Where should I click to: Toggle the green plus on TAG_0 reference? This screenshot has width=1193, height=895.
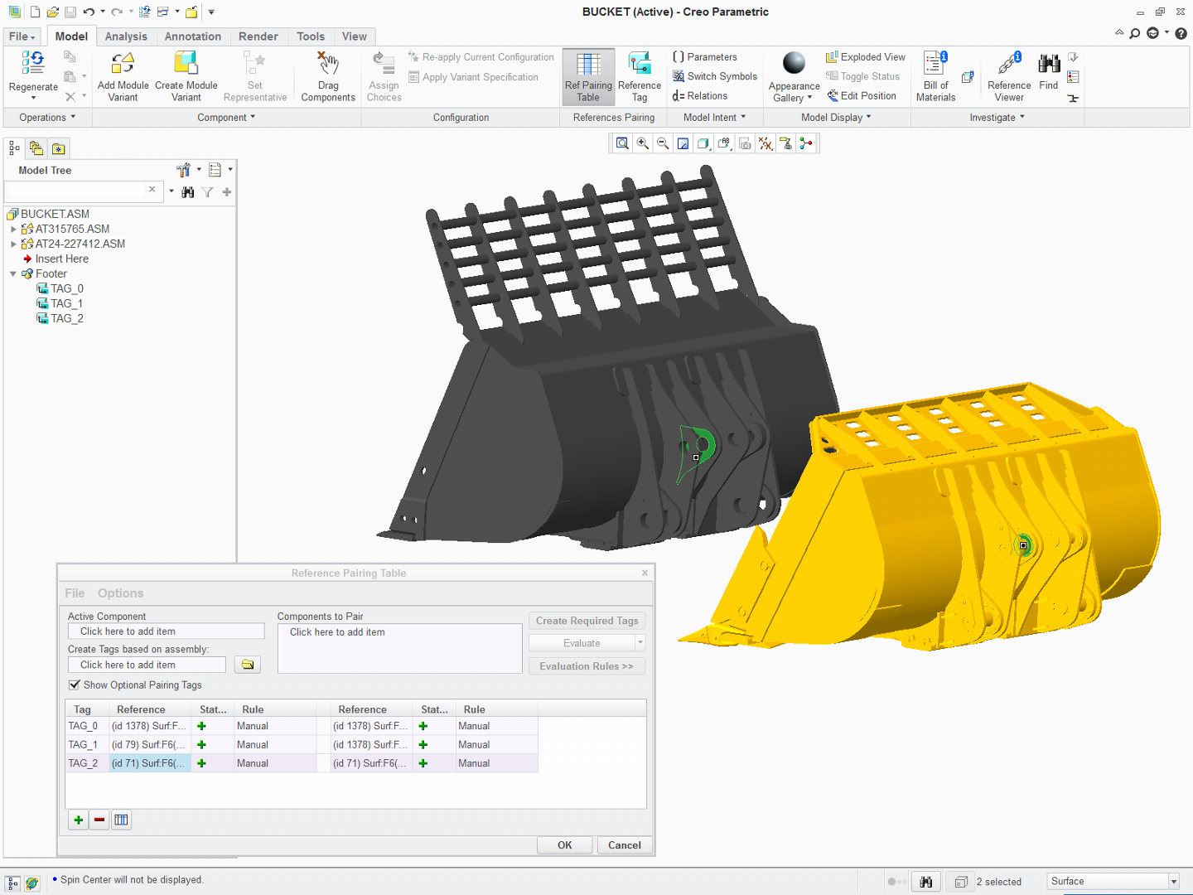click(201, 725)
